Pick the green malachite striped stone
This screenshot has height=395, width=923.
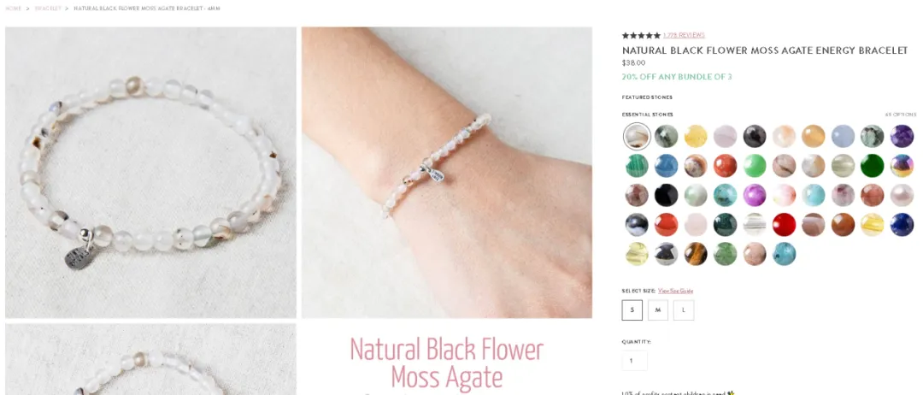[x=637, y=165]
